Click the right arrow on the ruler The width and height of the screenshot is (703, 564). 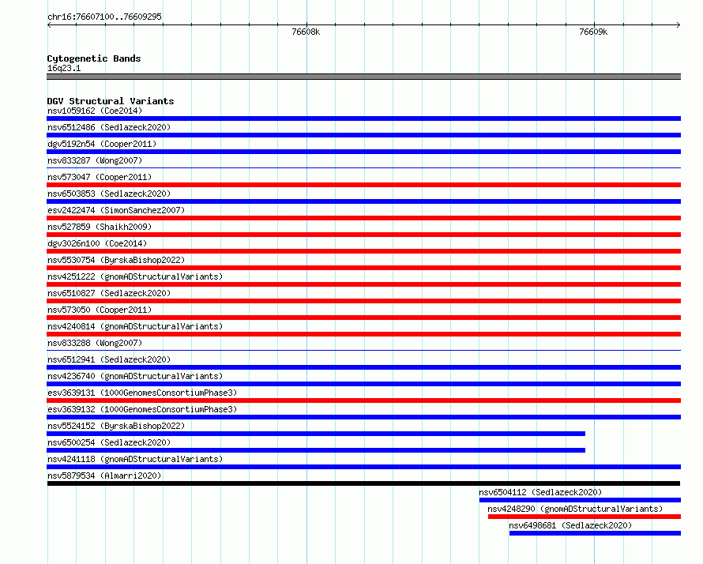(679, 24)
